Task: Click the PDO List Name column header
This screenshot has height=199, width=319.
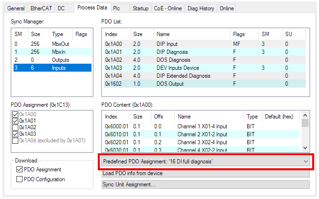Action: pos(192,34)
